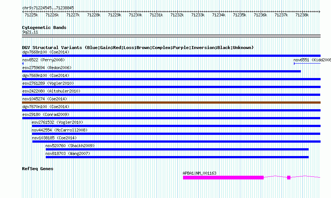Click the chr9:71224545..71238845 coordinate label
The height and width of the screenshot is (198, 331).
pyautogui.click(x=48, y=8)
